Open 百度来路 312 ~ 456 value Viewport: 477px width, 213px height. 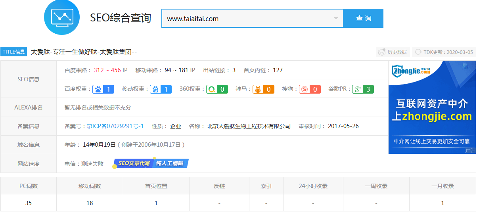107,70
